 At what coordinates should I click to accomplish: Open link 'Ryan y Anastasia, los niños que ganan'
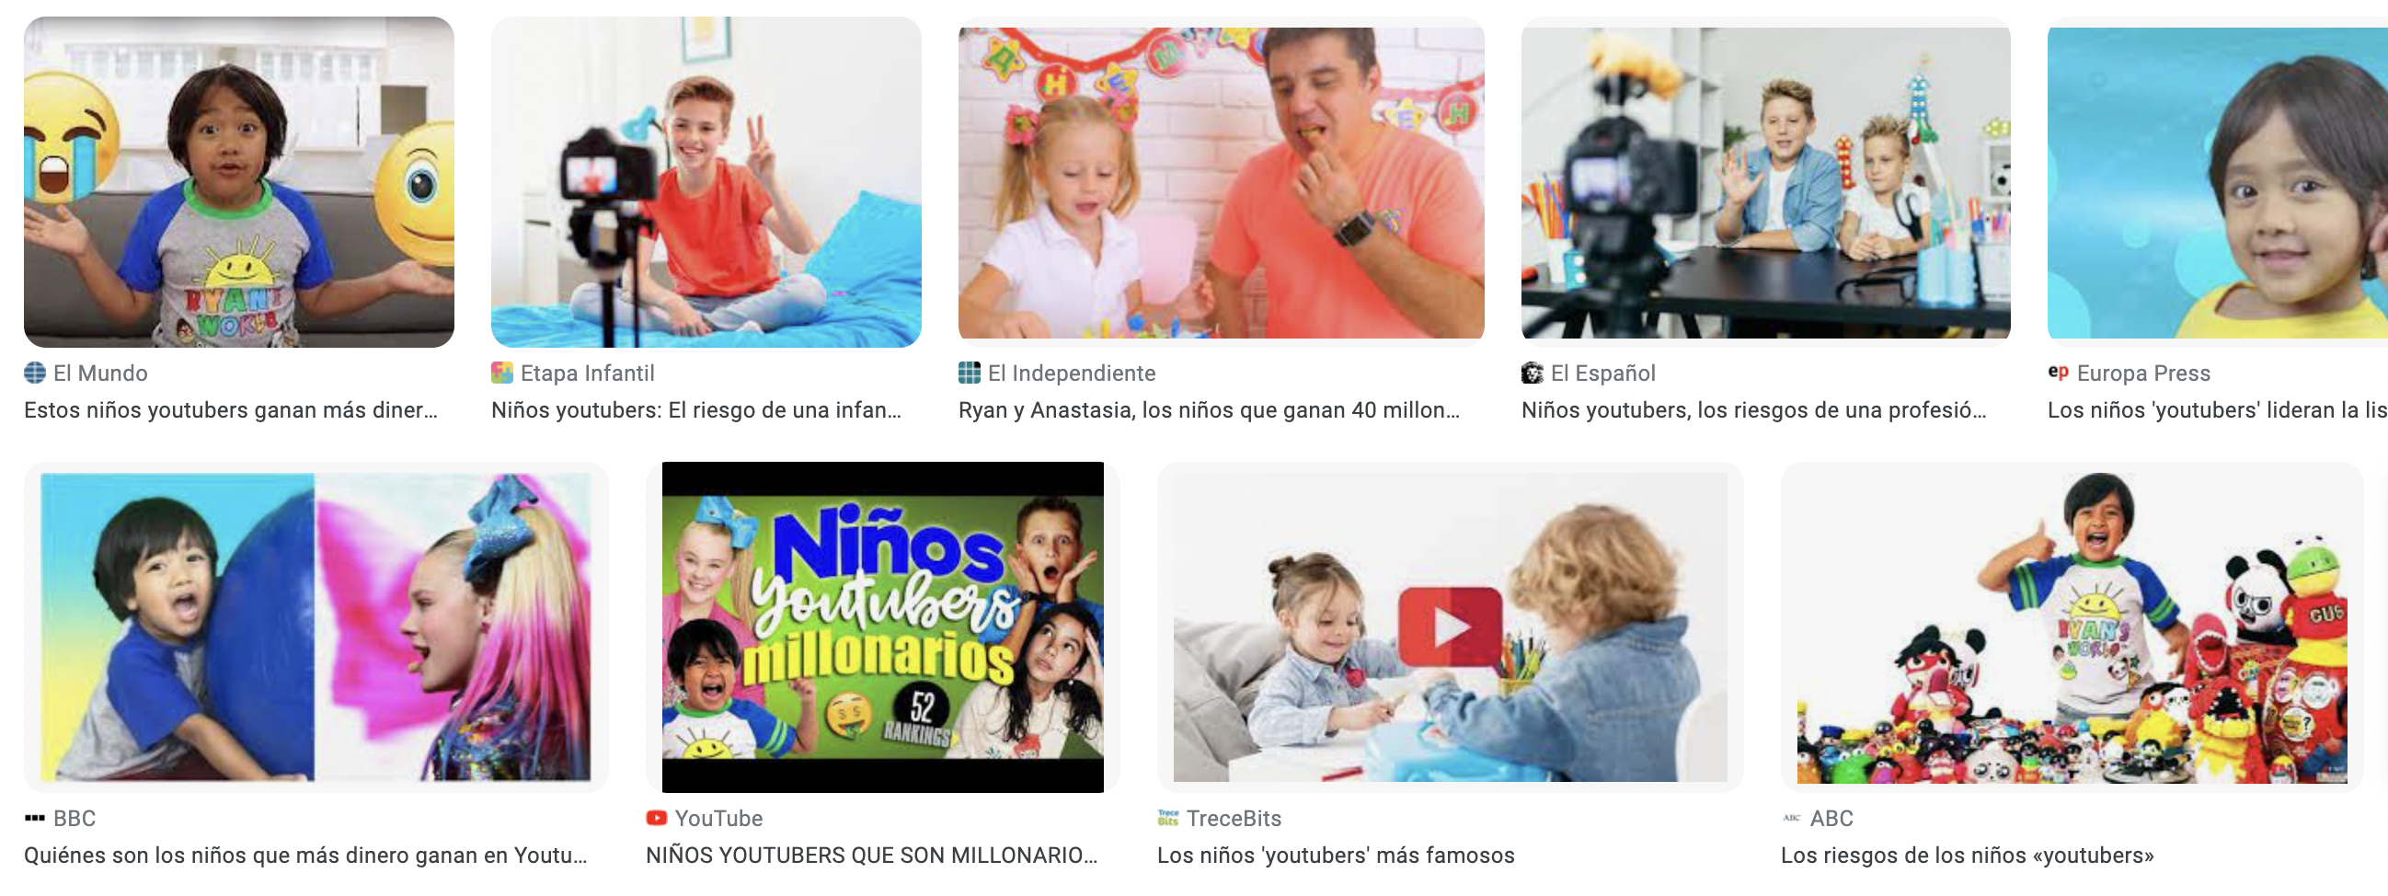click(x=1210, y=410)
